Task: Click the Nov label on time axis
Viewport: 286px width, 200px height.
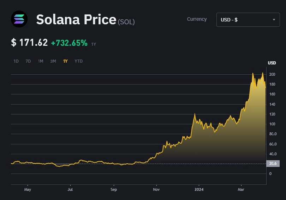Action: pos(156,189)
